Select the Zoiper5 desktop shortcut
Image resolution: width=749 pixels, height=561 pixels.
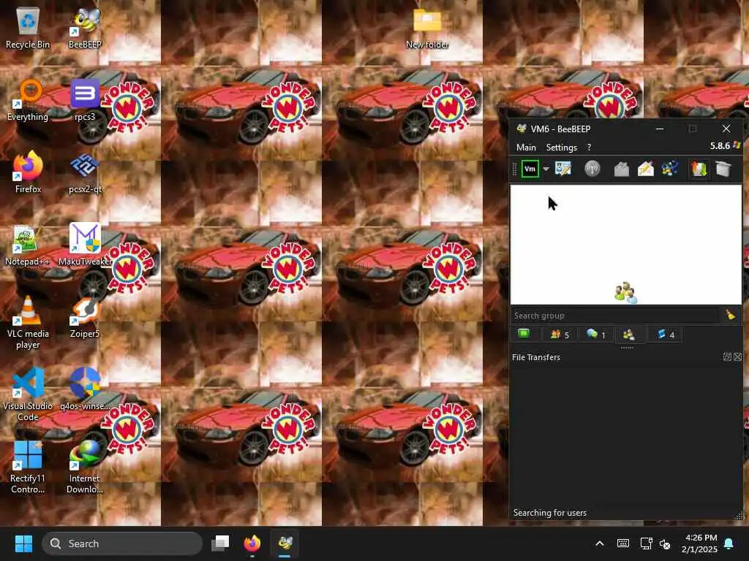pos(85,317)
